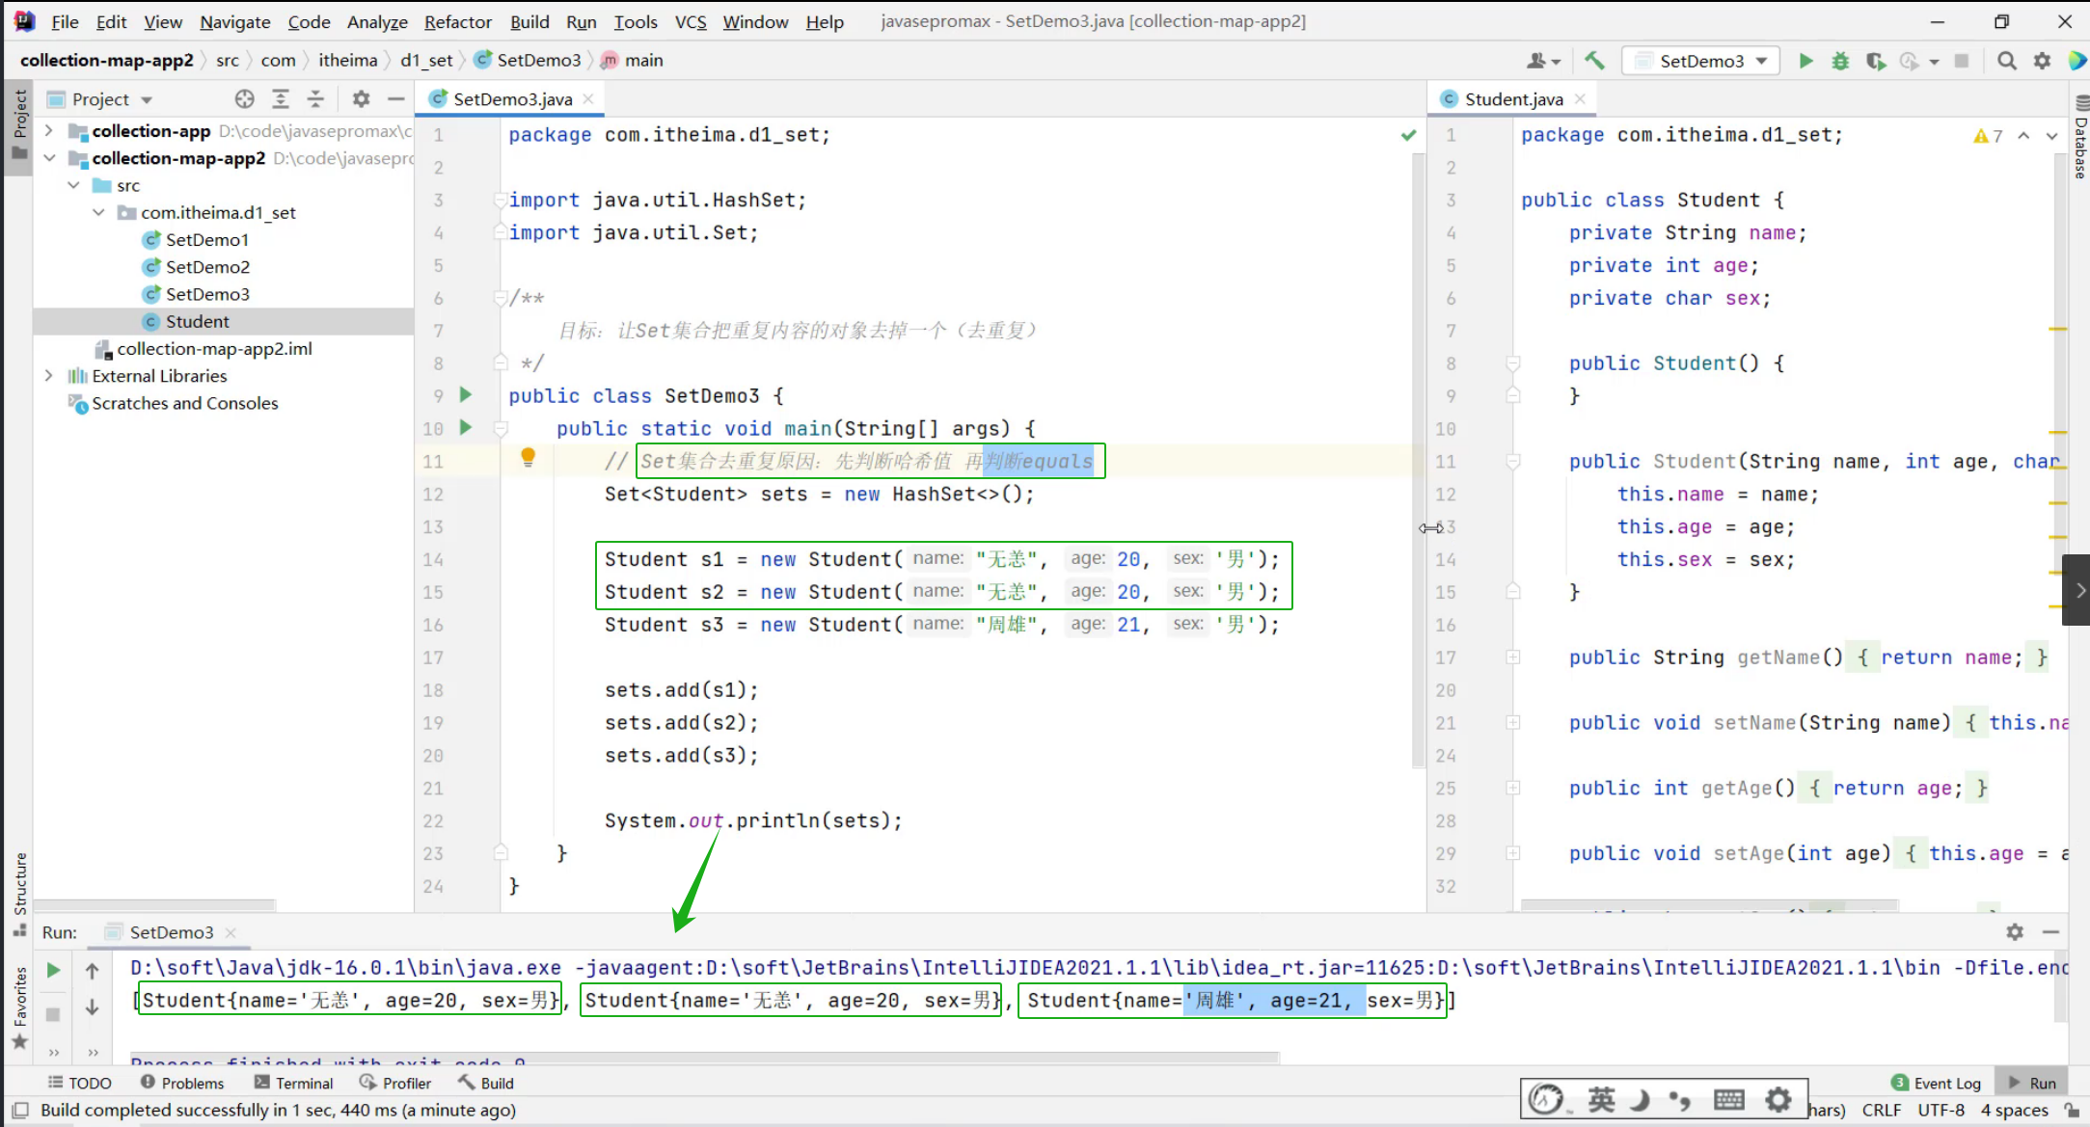Viewport: 2090px width, 1127px height.
Task: Toggle the Structure tool window sidebar button
Action: pos(19,892)
